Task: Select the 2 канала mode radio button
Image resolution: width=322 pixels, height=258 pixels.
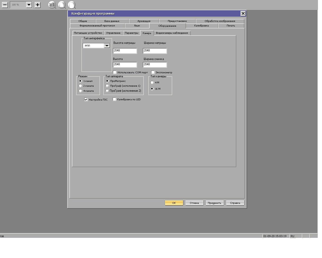Action: pyautogui.click(x=80, y=86)
